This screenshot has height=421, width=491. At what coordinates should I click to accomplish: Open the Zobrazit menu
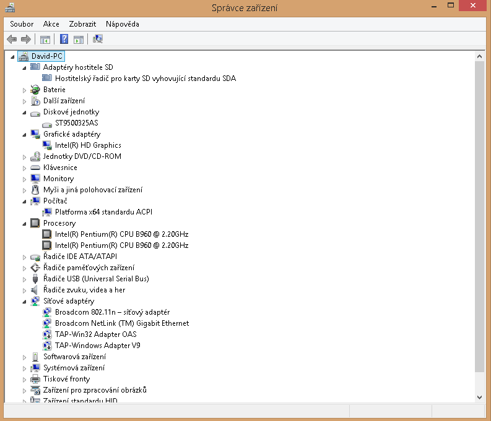point(82,24)
